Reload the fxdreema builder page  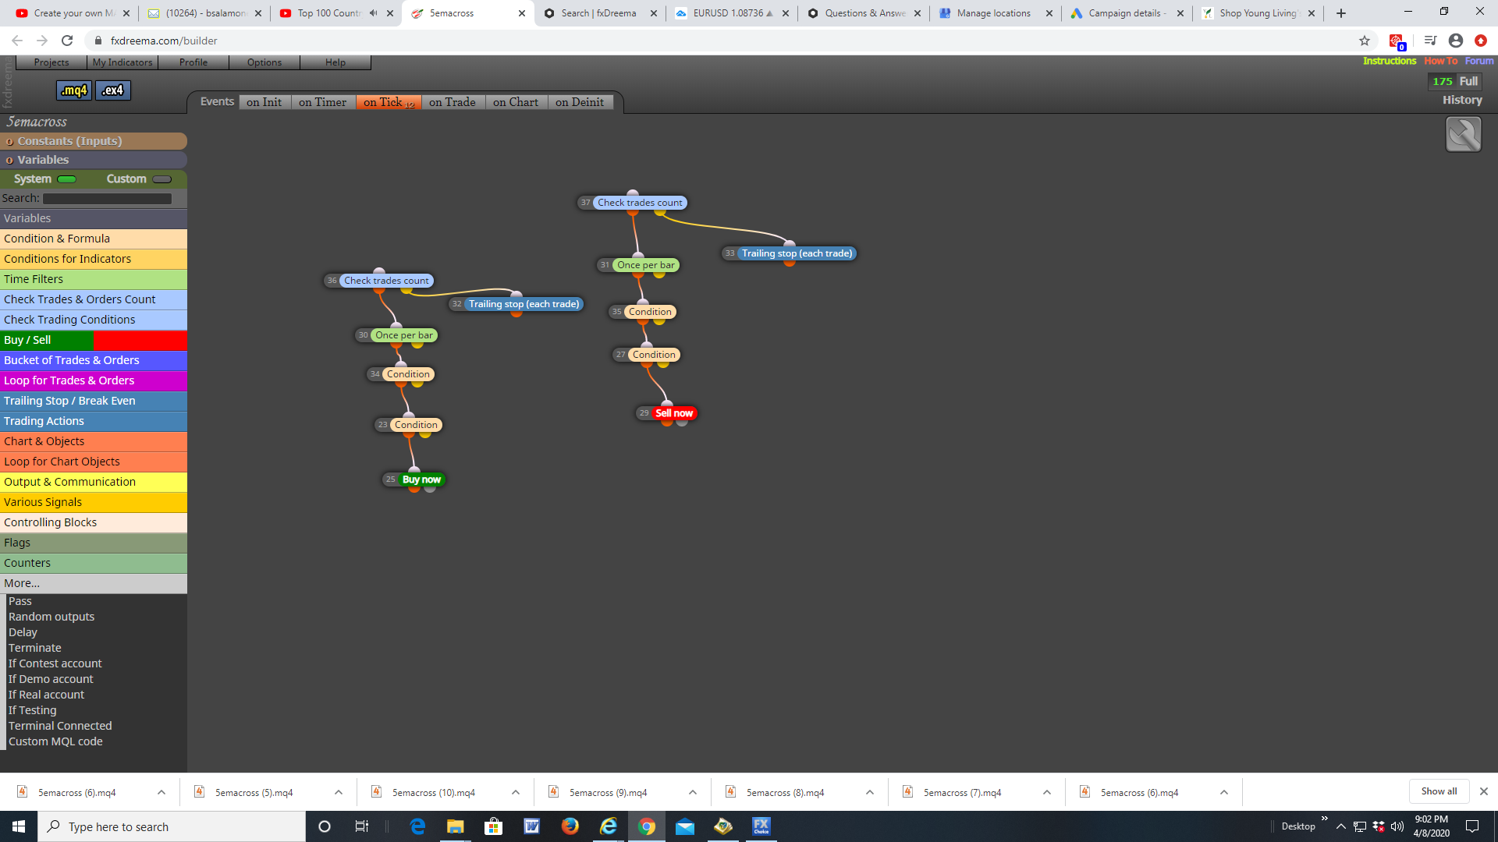click(x=67, y=41)
